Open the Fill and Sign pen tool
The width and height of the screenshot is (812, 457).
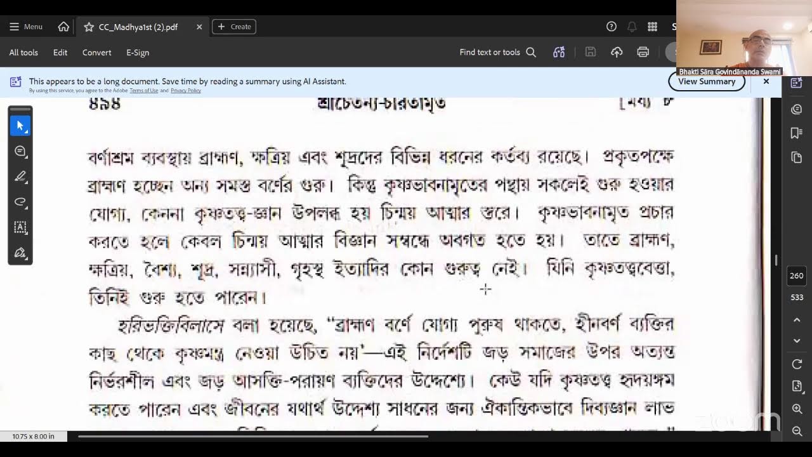(x=20, y=253)
